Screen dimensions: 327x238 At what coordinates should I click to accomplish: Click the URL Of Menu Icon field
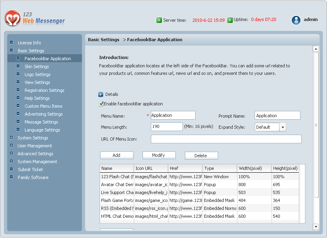226,139
